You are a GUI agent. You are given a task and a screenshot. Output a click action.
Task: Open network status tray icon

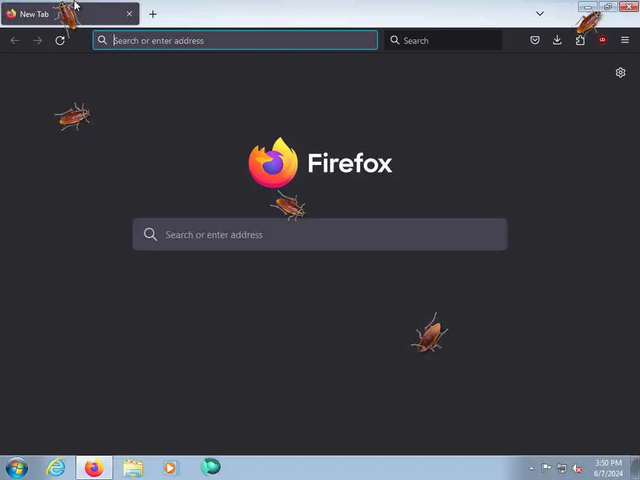(x=562, y=469)
